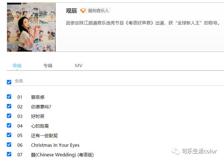The image size is (224, 161).
Task: Toggle the 全选 select-all checkbox
Action: click(x=9, y=82)
